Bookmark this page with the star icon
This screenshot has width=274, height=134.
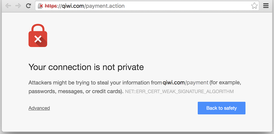coord(254,6)
